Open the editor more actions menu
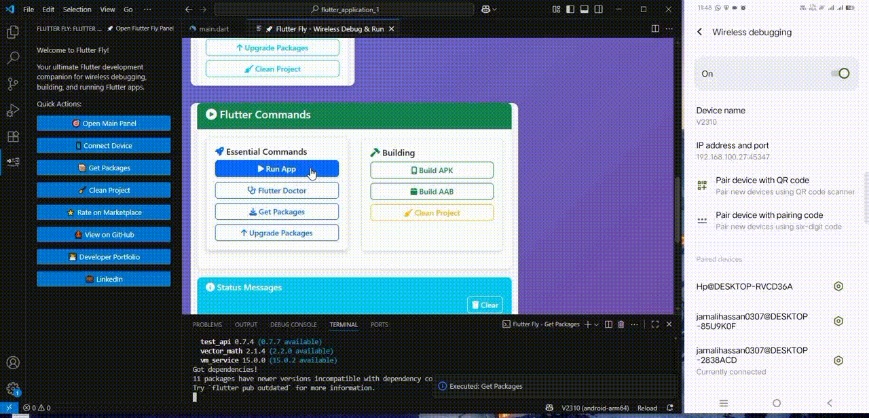This screenshot has height=418, width=869. [x=670, y=28]
